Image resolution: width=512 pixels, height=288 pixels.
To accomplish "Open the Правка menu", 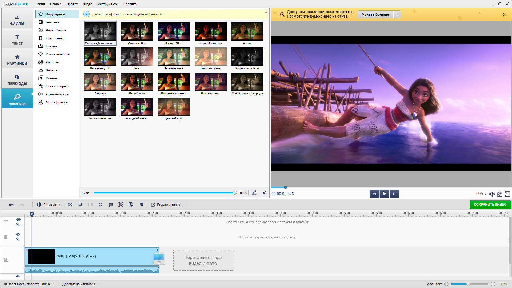I will [55, 4].
